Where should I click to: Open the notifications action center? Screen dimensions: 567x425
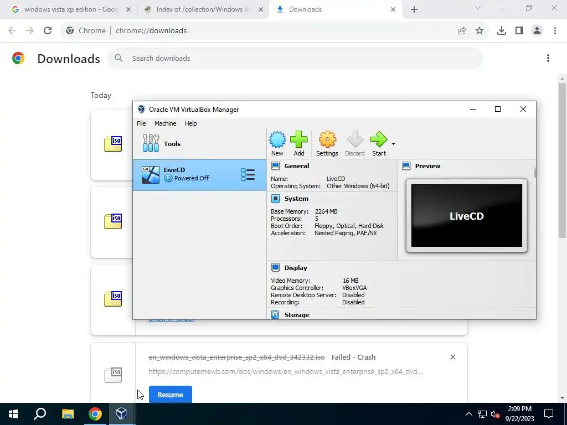(549, 414)
